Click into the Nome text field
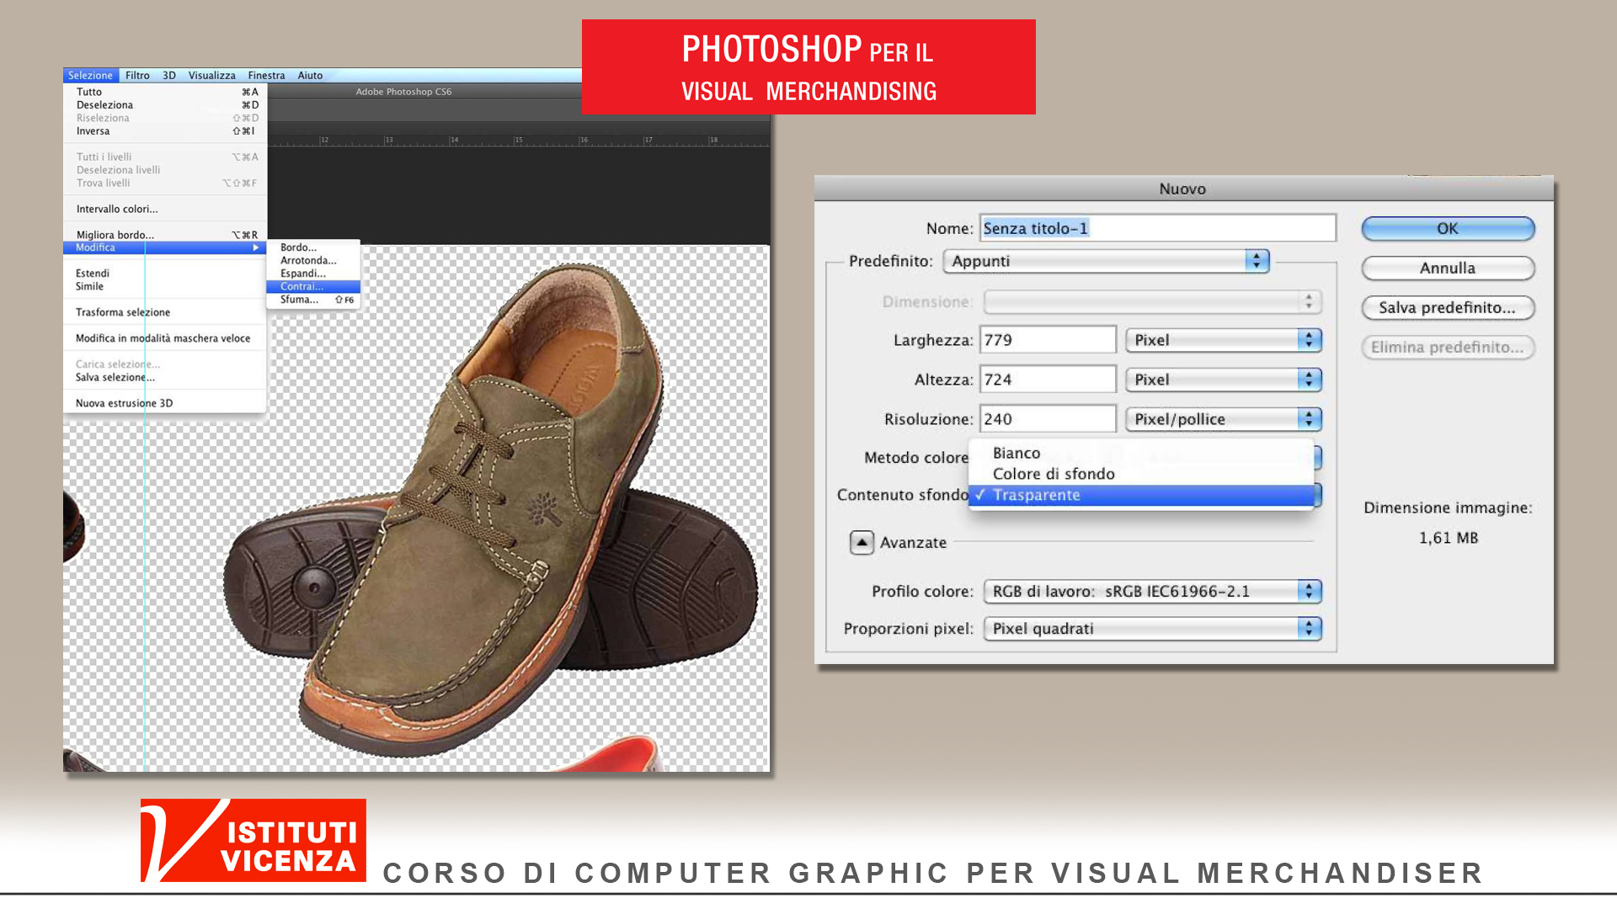The height and width of the screenshot is (909, 1617). click(1158, 228)
